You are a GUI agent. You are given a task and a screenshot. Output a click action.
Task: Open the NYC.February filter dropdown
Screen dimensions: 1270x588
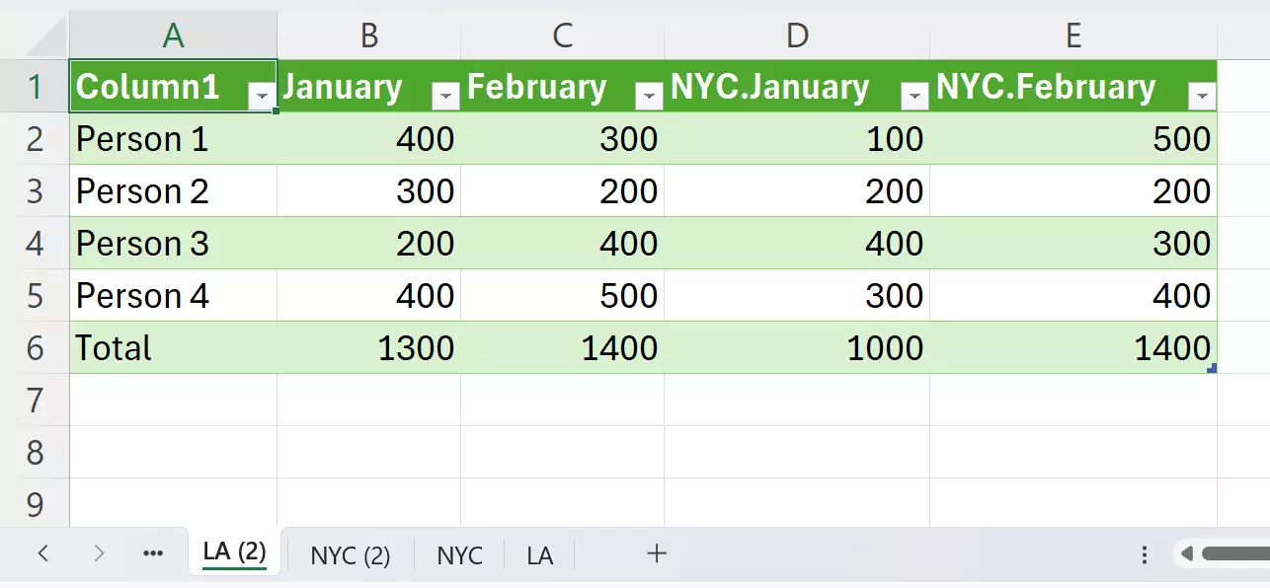pos(1202,96)
